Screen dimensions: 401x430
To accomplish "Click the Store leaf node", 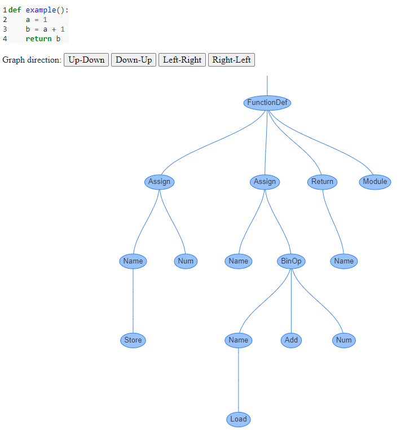I will pyautogui.click(x=133, y=340).
